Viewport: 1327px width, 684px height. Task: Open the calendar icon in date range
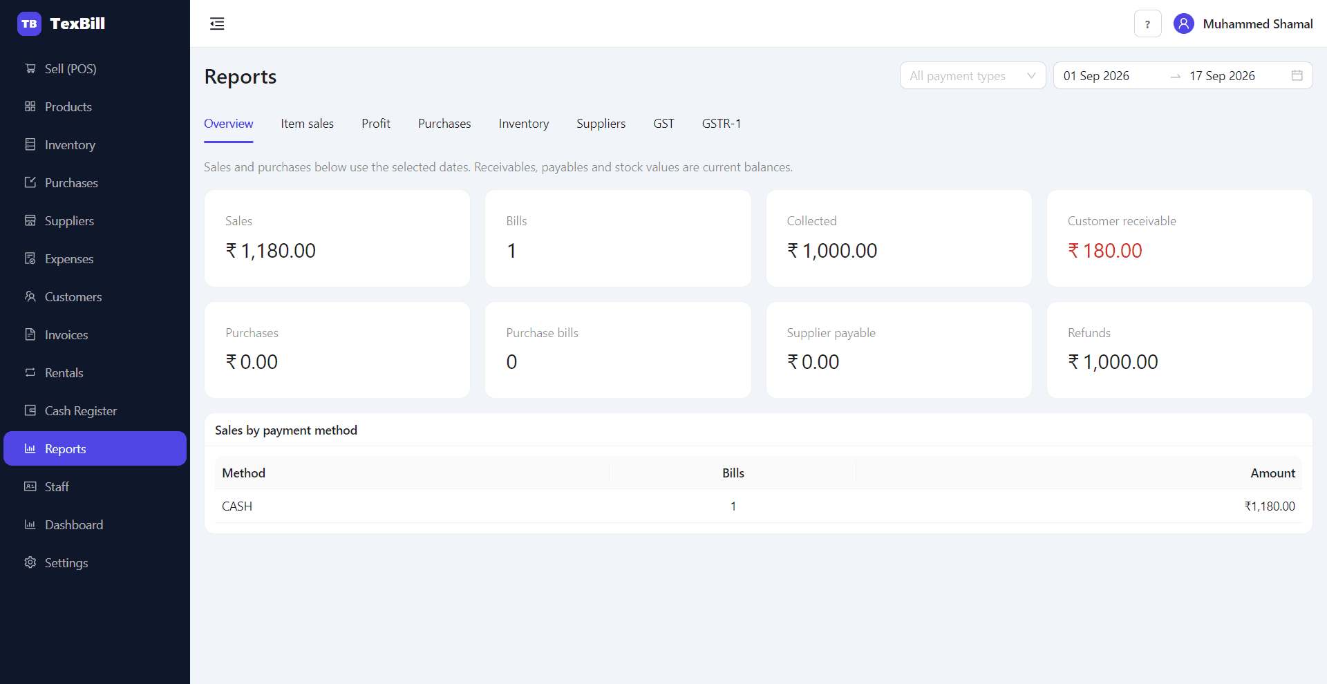1297,75
